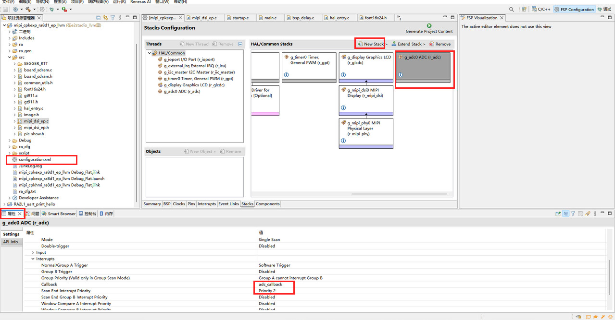Click the run-with-red-dot launch icon in the toolbar
The width and height of the screenshot is (615, 320).
[64, 9]
